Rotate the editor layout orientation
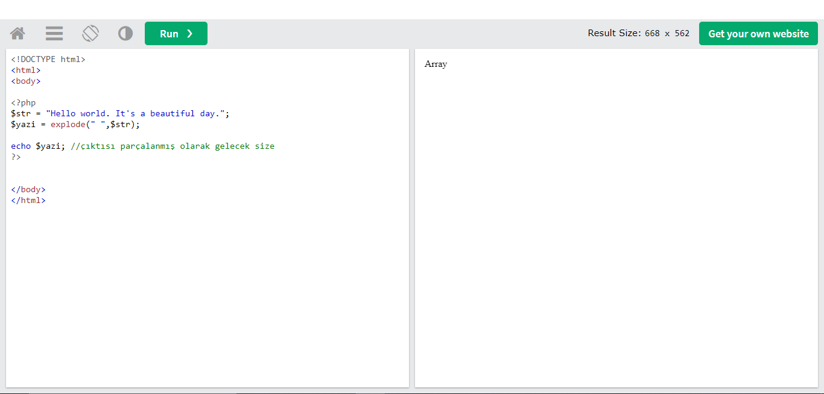The image size is (824, 394). point(90,33)
